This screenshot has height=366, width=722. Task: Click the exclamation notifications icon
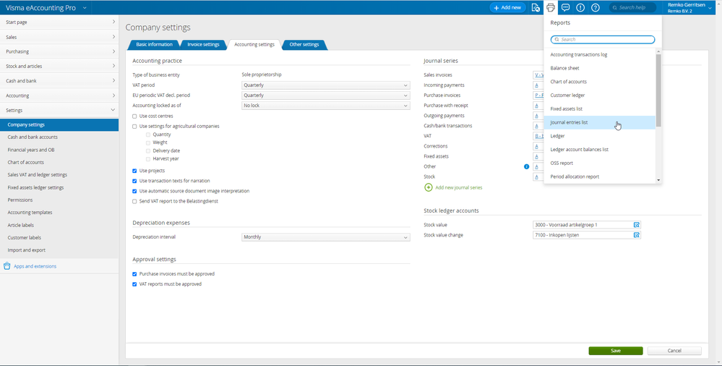point(580,8)
